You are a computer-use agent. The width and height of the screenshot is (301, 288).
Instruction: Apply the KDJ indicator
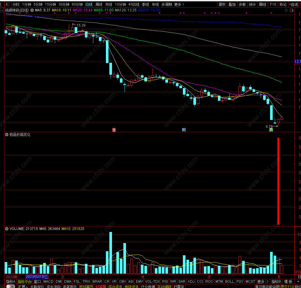click(x=191, y=282)
